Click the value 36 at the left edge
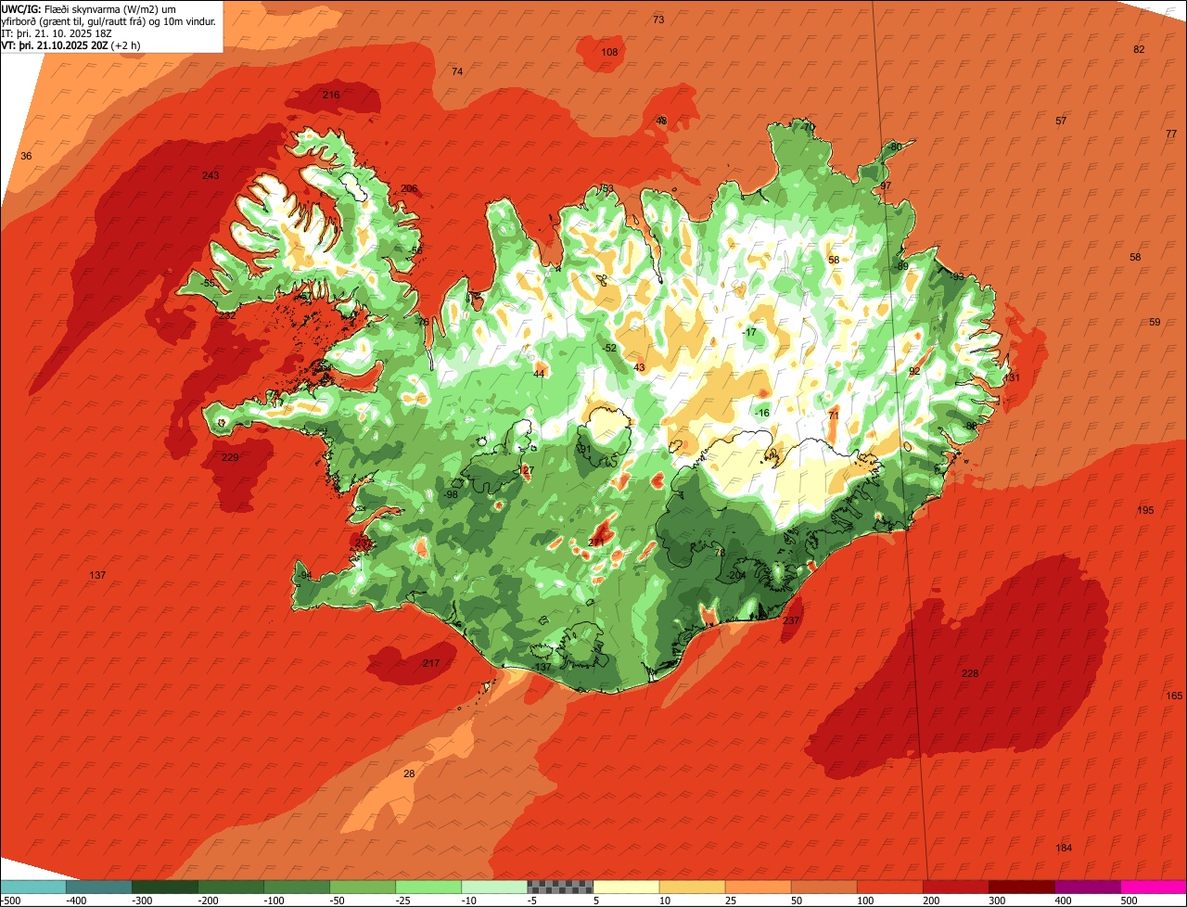Screen dimensions: 1187x907 pyautogui.click(x=26, y=157)
